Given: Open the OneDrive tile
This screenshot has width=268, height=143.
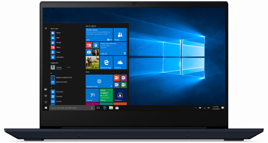Looking at the screenshot, I should [120, 63].
